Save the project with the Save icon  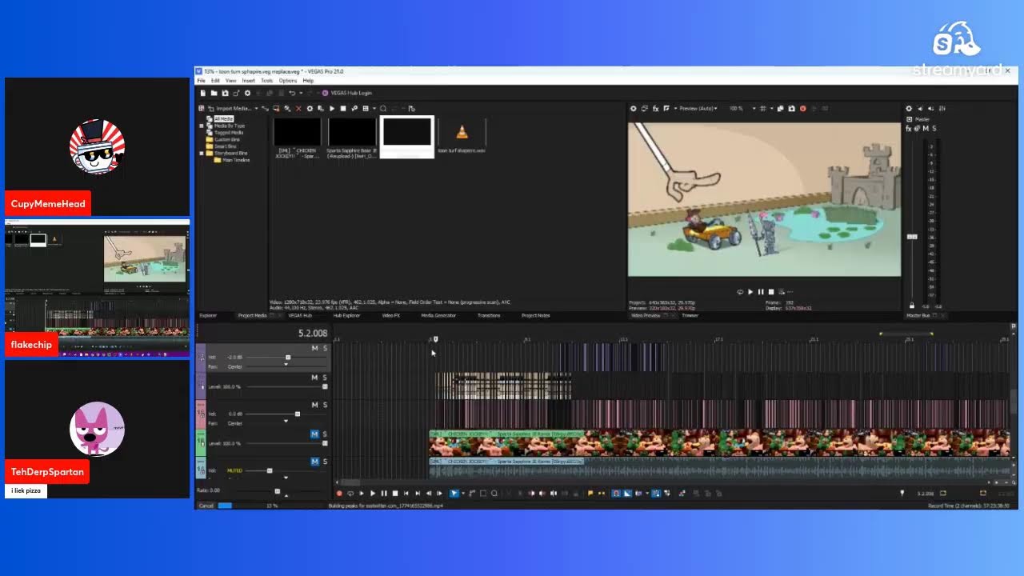pyautogui.click(x=226, y=93)
